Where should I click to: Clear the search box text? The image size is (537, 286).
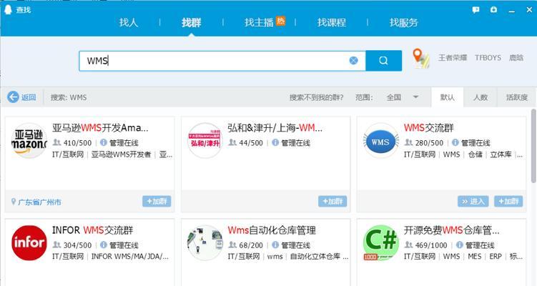353,61
